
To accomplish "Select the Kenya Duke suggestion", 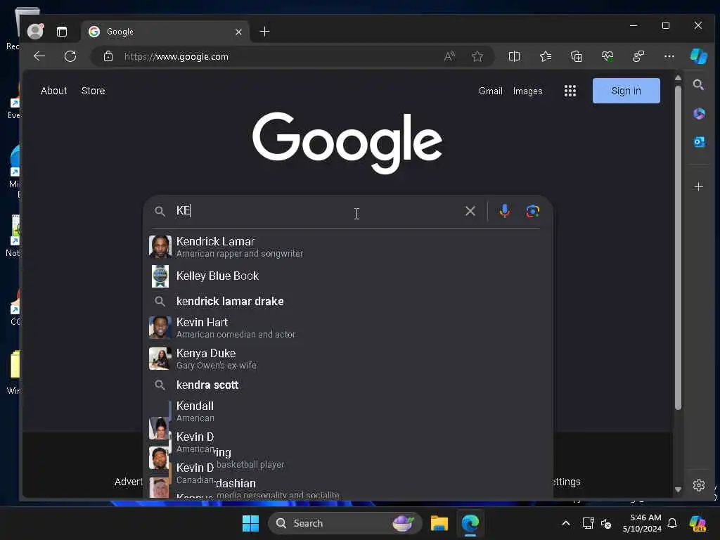I will pos(347,358).
